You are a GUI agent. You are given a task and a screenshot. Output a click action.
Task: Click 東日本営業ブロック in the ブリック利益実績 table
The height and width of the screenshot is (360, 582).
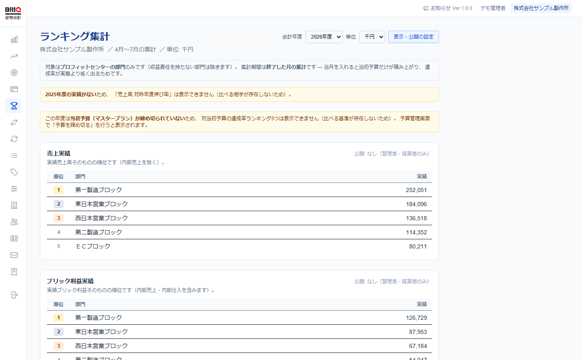click(102, 332)
